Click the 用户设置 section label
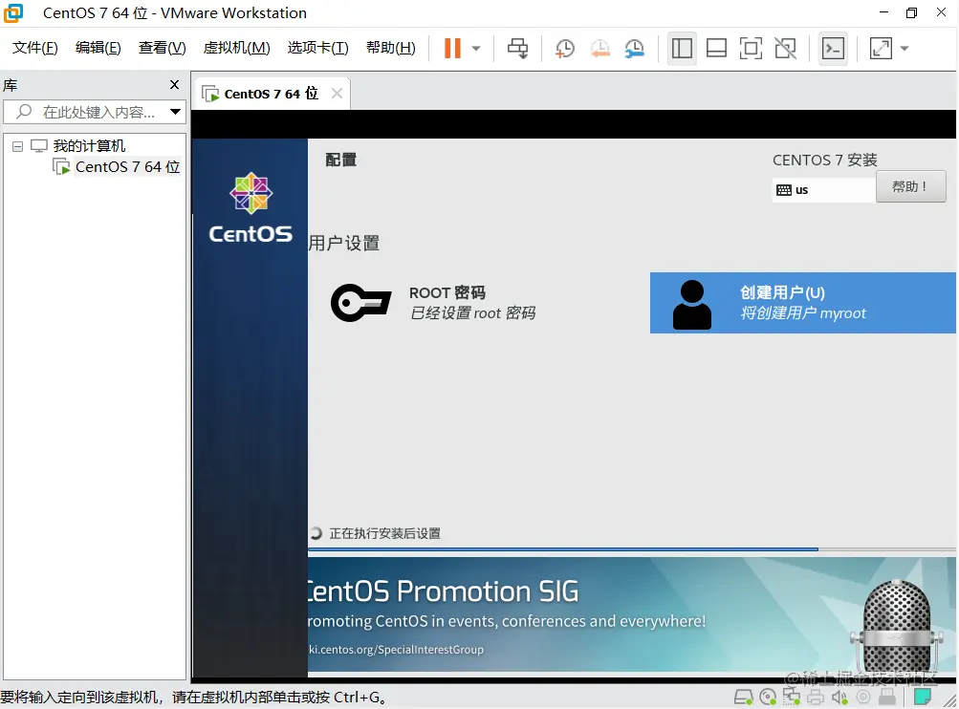The width and height of the screenshot is (959, 709). (343, 244)
